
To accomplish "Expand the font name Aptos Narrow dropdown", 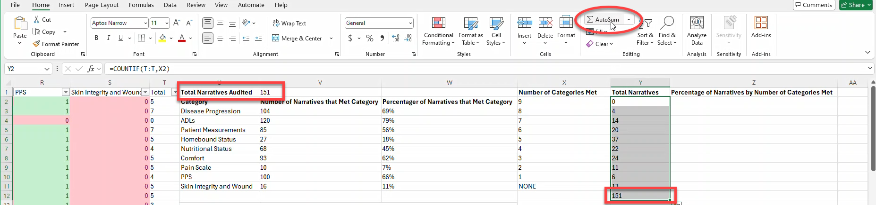I will click(x=145, y=23).
